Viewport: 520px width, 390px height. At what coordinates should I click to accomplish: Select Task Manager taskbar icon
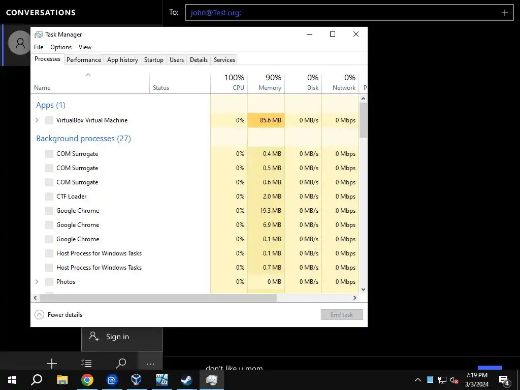pyautogui.click(x=212, y=380)
